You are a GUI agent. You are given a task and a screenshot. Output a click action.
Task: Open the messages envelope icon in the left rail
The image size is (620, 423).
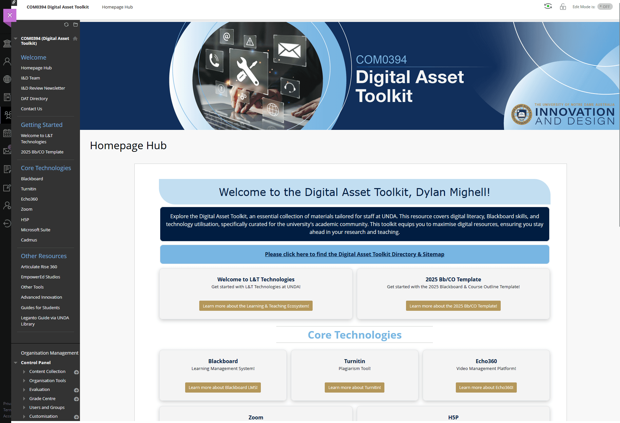tap(7, 151)
